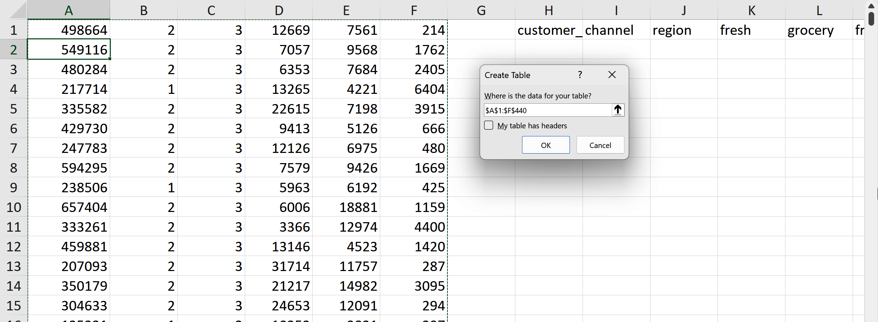Click cell containing 22615

(x=279, y=109)
